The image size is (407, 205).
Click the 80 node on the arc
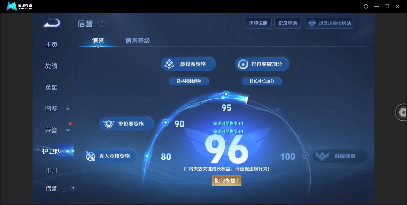[x=147, y=156]
